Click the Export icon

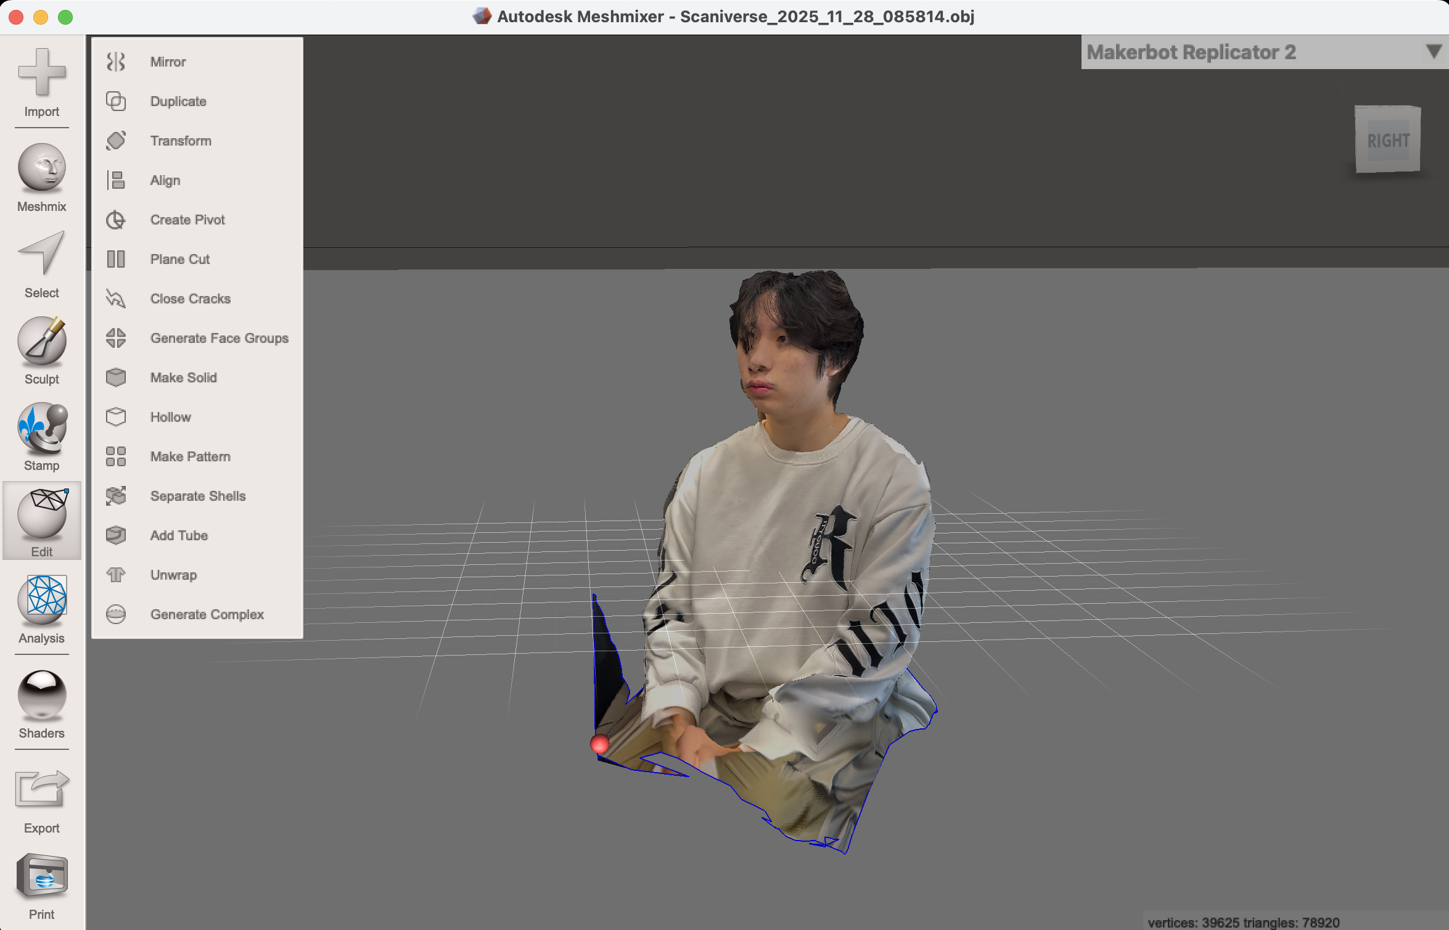click(41, 799)
